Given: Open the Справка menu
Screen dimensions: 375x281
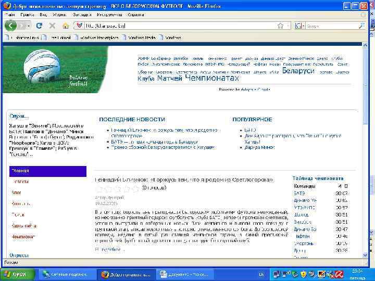Looking at the screenshot, I should click(136, 15).
